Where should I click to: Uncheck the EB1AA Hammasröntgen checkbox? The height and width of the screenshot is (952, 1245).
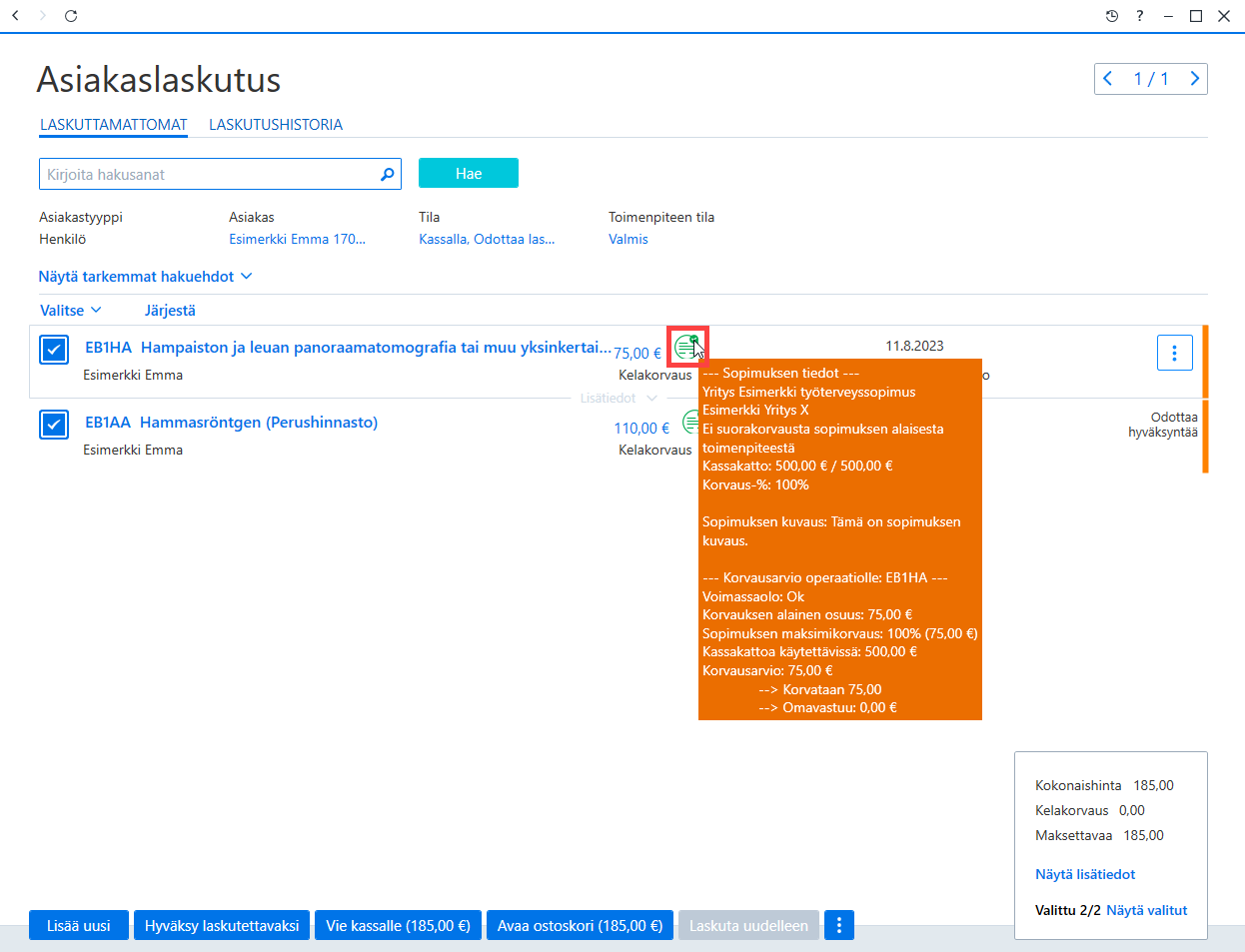pos(54,425)
